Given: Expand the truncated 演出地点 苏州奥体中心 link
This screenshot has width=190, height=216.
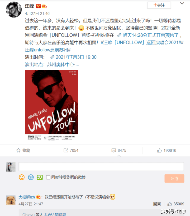Looking at the screenshot, I should (52, 64).
